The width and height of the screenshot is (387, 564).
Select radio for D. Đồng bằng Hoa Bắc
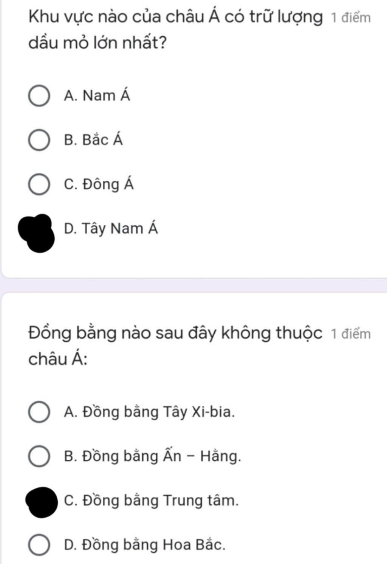coord(39,545)
